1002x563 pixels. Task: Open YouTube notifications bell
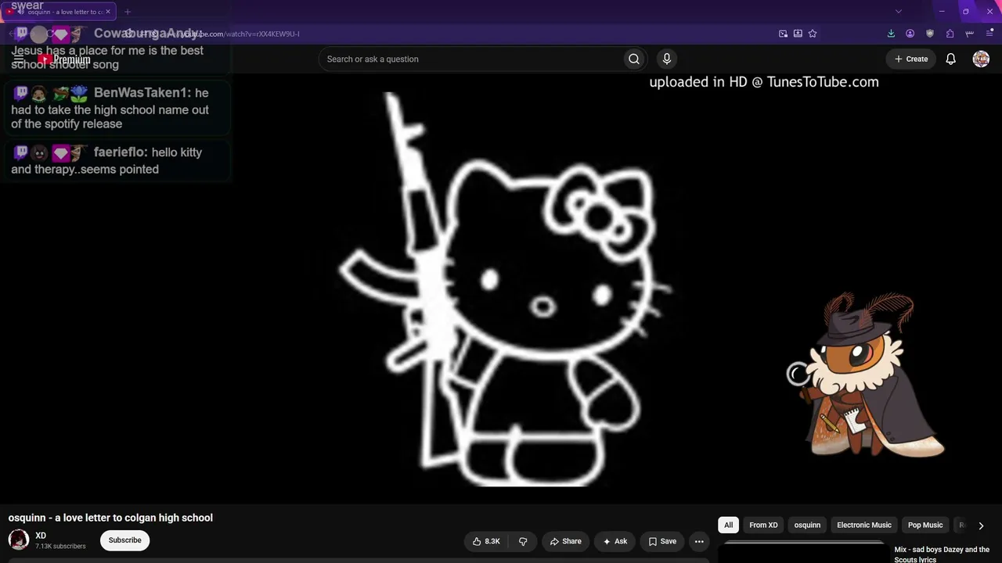(x=950, y=59)
